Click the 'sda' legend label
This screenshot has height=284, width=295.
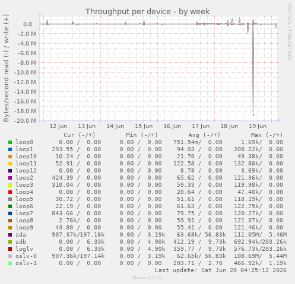click(x=21, y=235)
